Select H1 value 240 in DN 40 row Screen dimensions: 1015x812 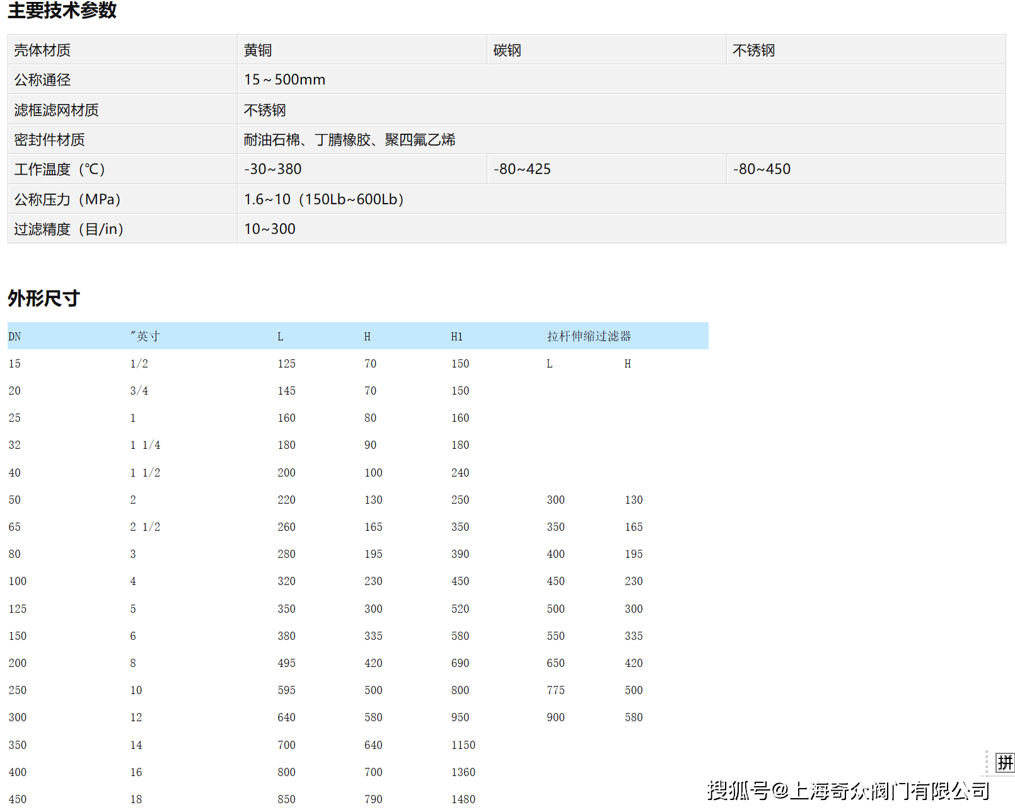point(460,473)
